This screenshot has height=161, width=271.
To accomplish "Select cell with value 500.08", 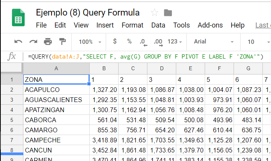I will point(190,120).
